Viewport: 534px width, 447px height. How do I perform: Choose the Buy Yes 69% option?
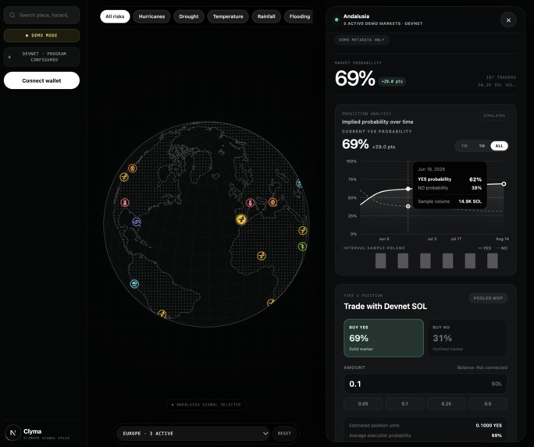click(383, 338)
